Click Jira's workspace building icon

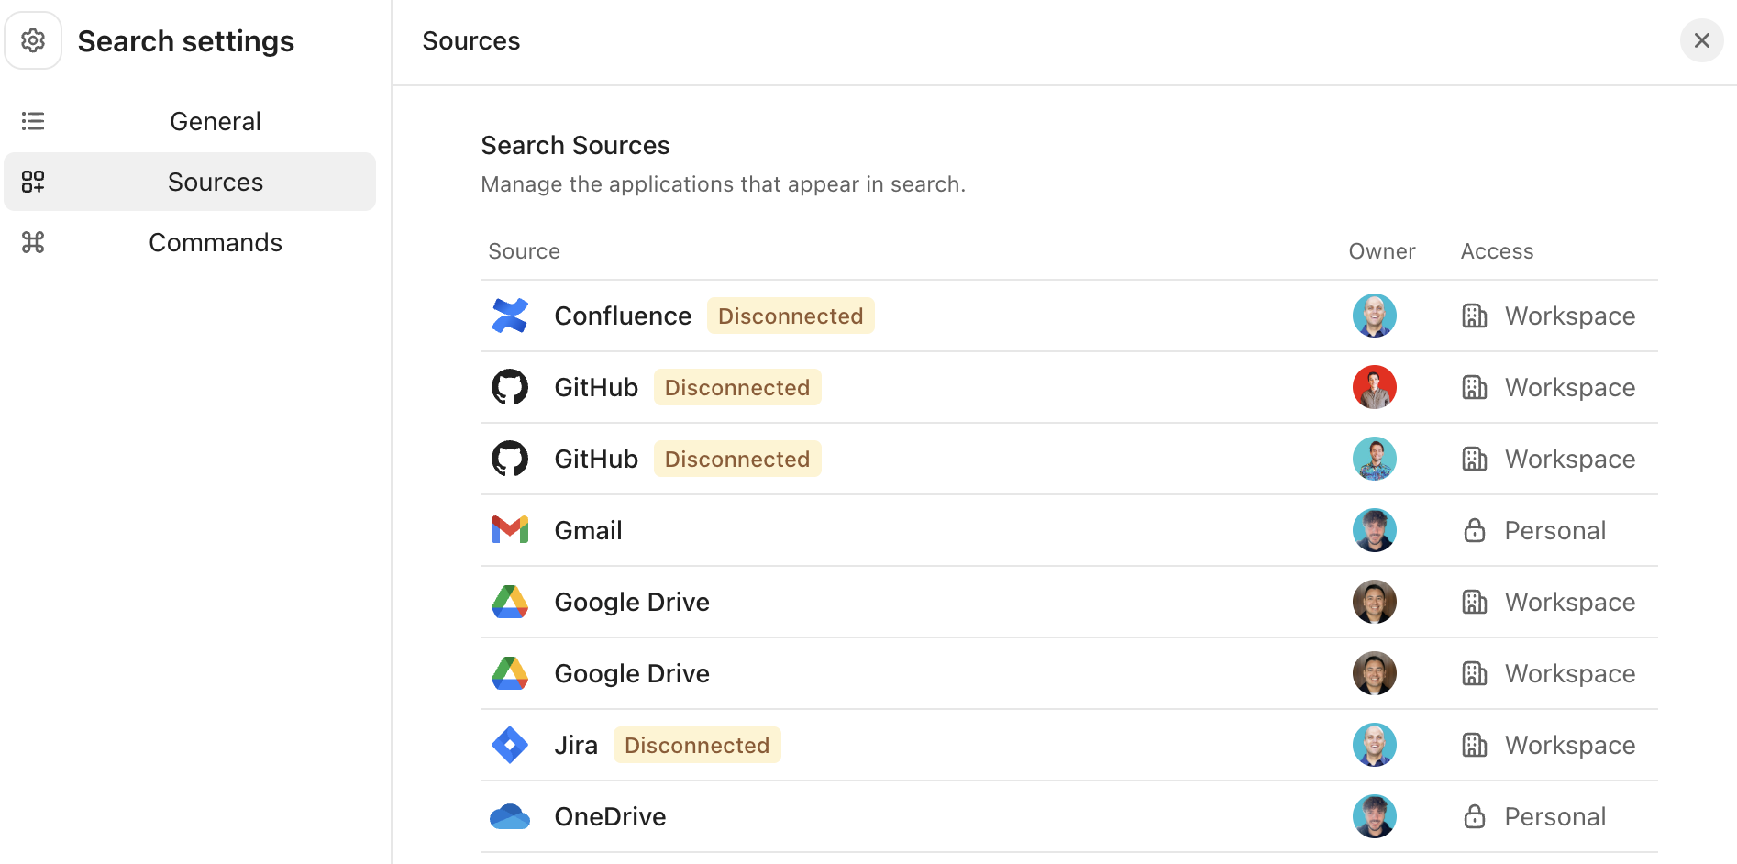pyautogui.click(x=1475, y=745)
